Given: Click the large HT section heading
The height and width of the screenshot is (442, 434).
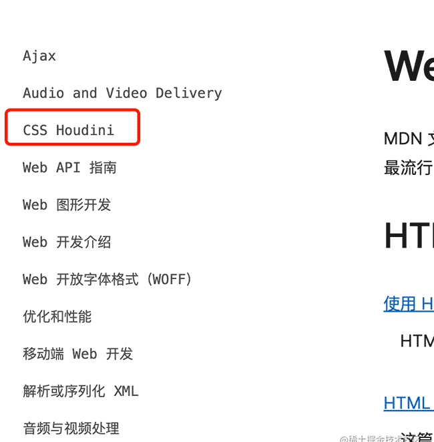Looking at the screenshot, I should [409, 235].
